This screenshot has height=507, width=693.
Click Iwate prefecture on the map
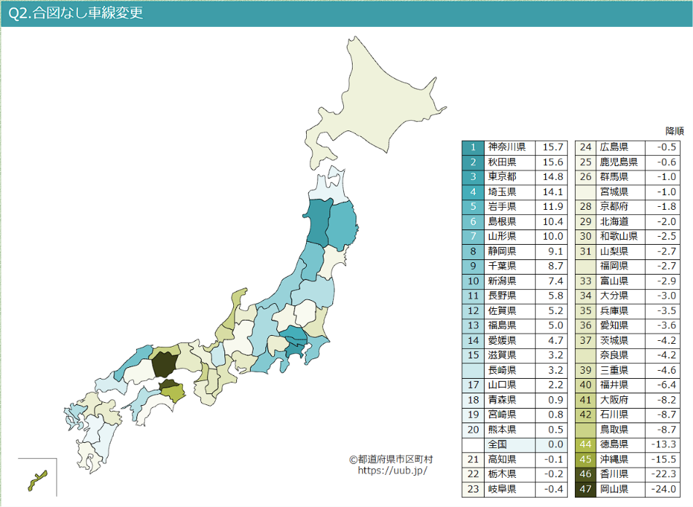click(x=342, y=225)
